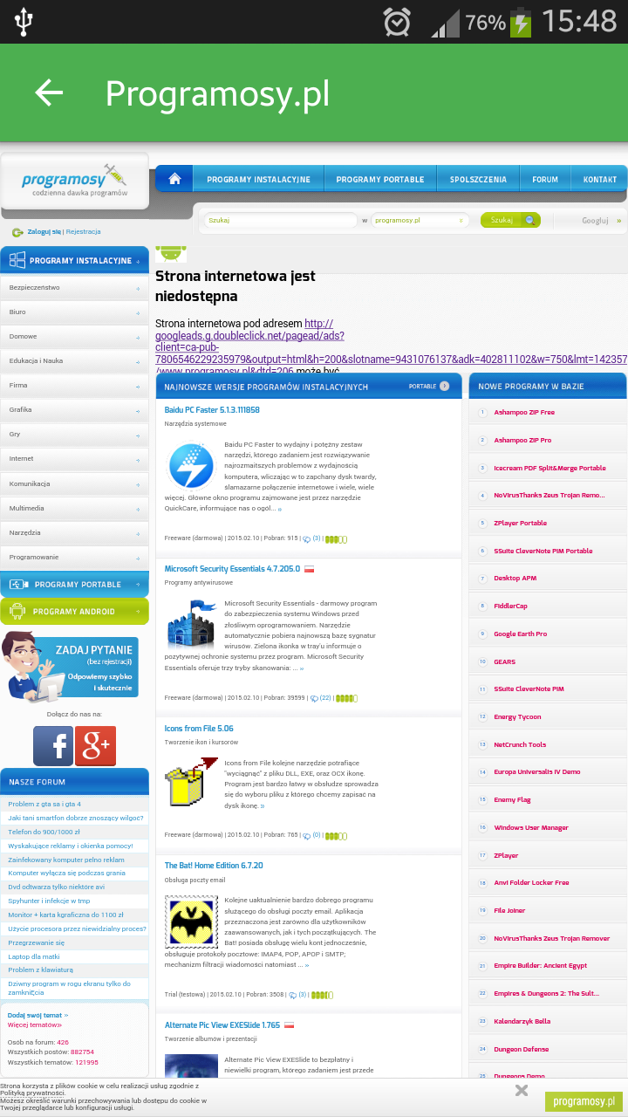Click Zaloguj się link
628x1117 pixels.
pos(44,231)
